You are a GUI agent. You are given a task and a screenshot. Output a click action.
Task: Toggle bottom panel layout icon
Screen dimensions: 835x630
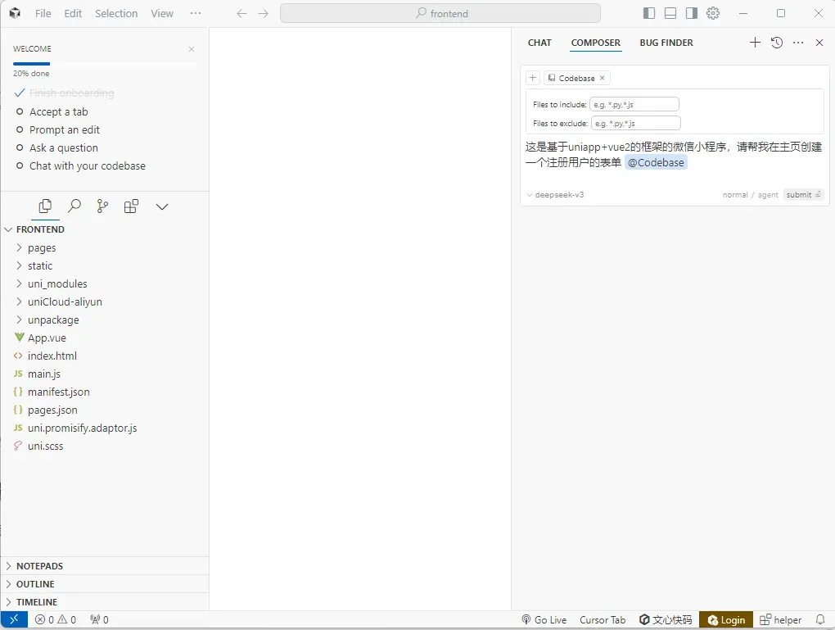click(x=670, y=13)
